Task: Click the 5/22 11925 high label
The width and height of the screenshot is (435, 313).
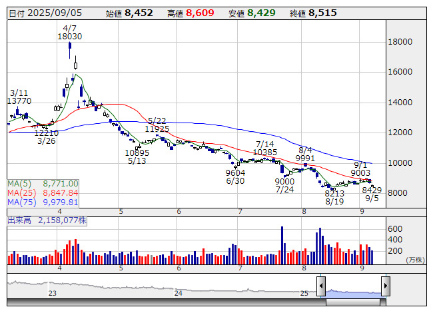Action: pos(157,125)
